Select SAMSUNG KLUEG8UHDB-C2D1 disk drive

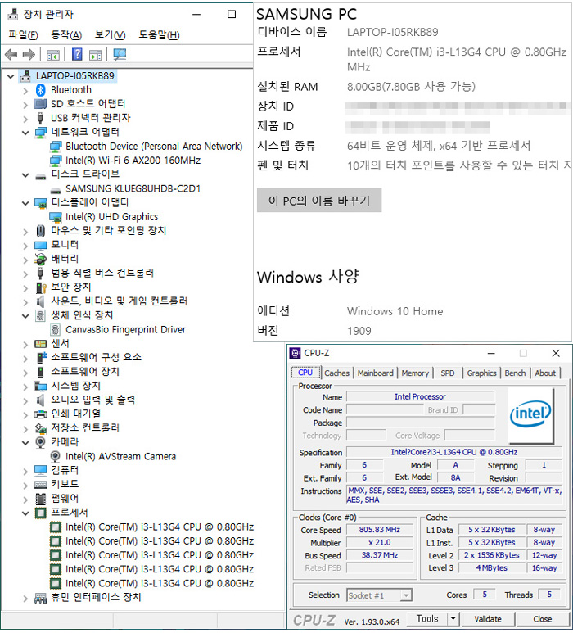133,188
